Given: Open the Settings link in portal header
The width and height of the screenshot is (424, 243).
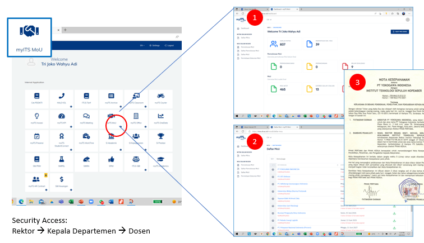Looking at the screenshot, I should tap(155, 46).
